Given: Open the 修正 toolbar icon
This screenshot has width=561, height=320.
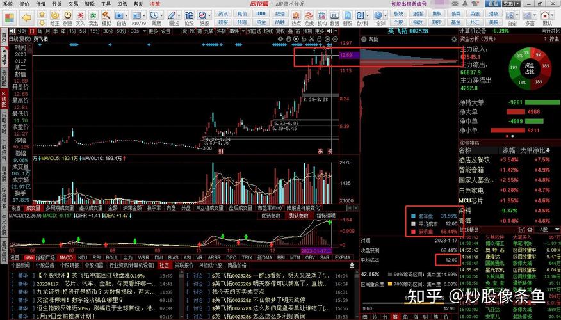Looking at the screenshot, I should coord(54,18).
